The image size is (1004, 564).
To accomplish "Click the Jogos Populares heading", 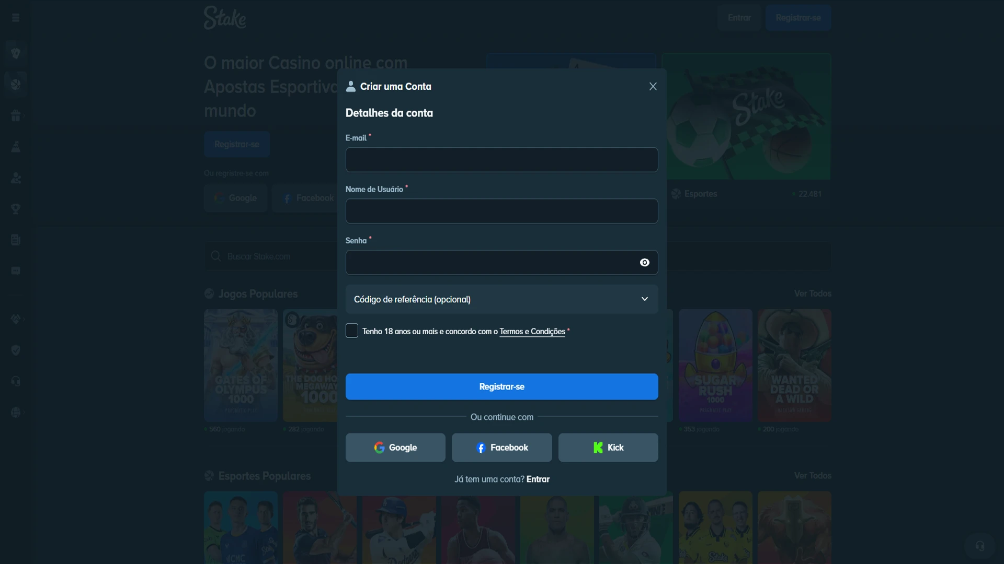I will tap(258, 294).
